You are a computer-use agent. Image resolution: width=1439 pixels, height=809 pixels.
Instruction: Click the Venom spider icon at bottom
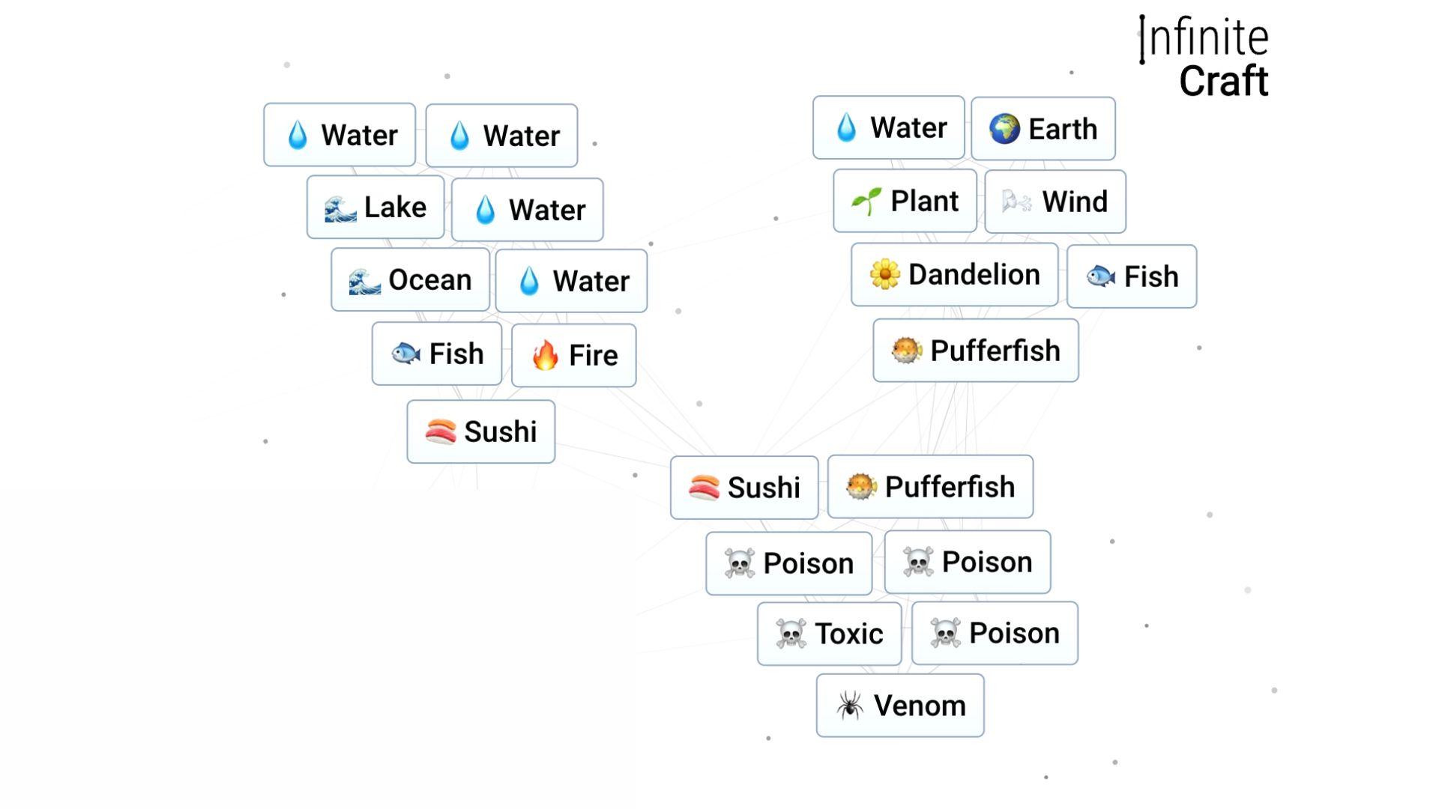[848, 706]
